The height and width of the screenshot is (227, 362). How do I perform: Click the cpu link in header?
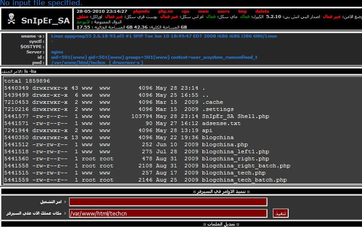click(x=186, y=11)
